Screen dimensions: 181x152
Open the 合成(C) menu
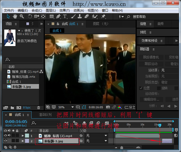pyautogui.click(x=37, y=11)
